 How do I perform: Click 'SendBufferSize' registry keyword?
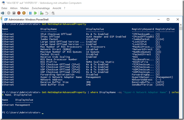pos(142,85)
